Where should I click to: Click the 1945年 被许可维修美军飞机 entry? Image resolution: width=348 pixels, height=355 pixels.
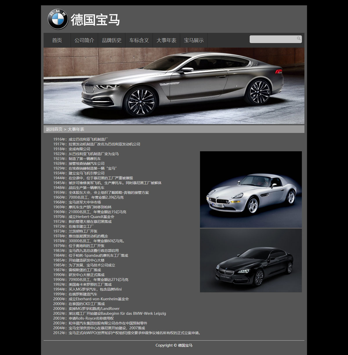pyautogui.click(x=107, y=183)
